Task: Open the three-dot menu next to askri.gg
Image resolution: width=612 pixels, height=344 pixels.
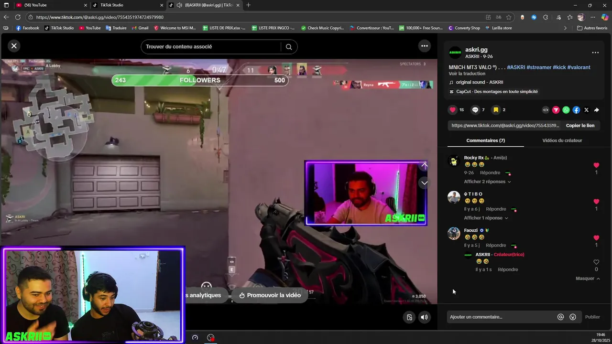Action: tap(595, 53)
